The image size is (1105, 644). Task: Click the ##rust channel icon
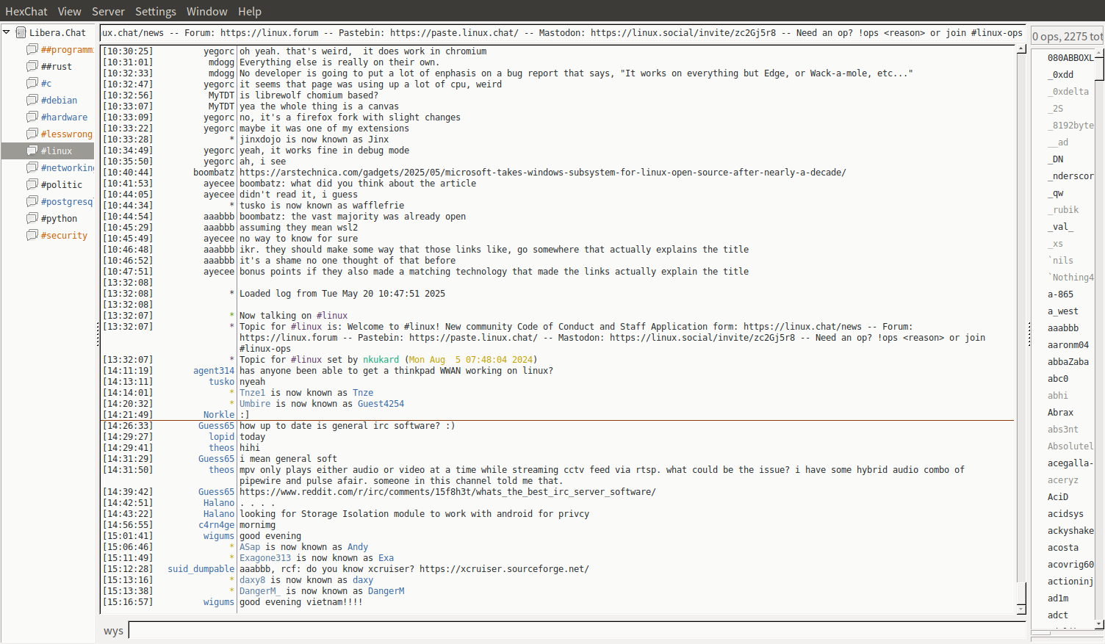point(32,66)
